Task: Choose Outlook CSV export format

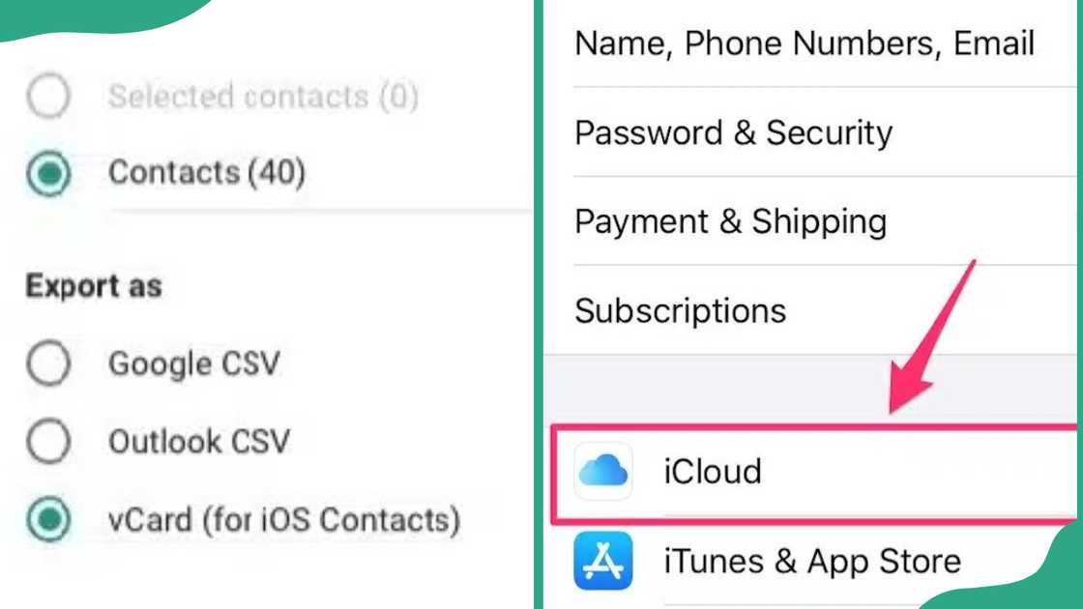Action: (x=49, y=442)
